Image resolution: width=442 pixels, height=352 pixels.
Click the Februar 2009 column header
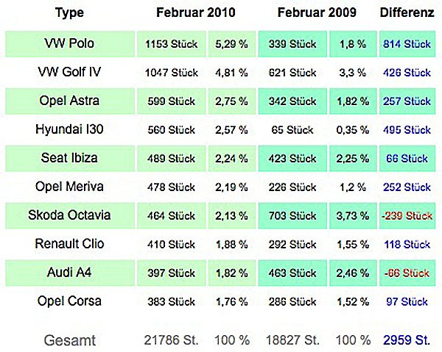[317, 12]
